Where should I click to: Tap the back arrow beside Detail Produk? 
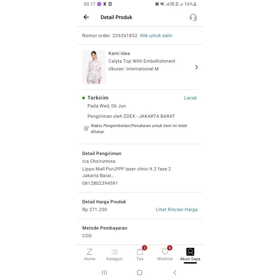(x=86, y=17)
